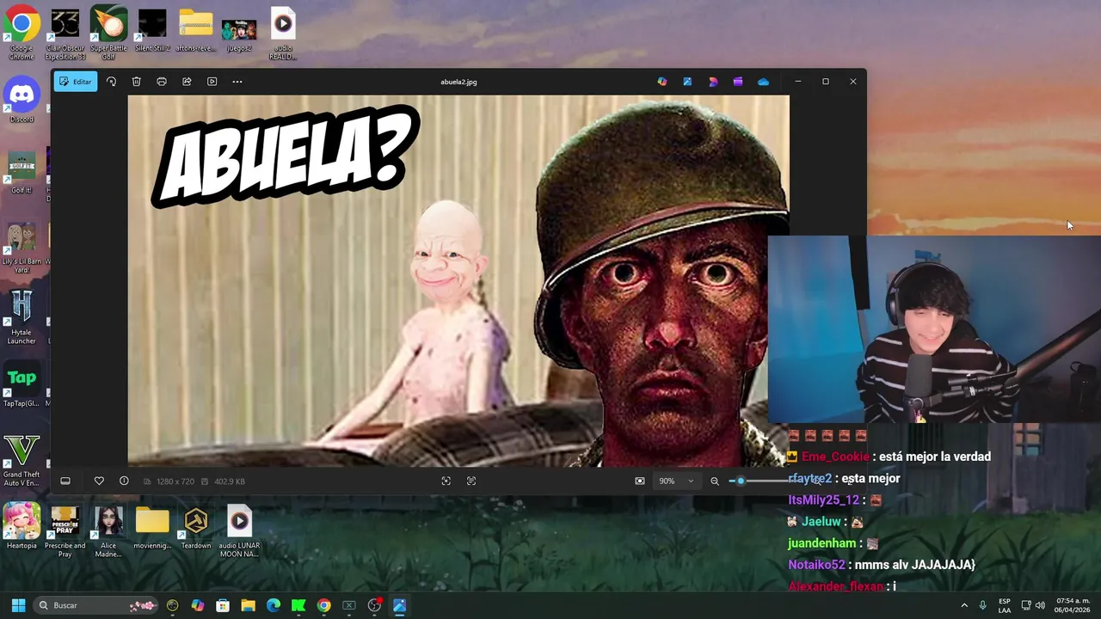
Task: Open Prescribe and Pray shortcut
Action: (x=65, y=531)
